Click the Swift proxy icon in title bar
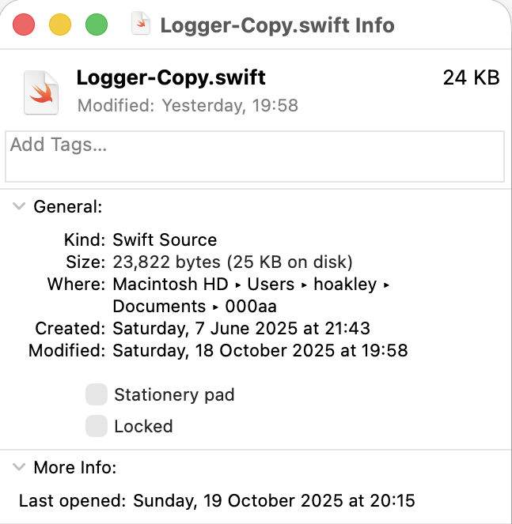 click(x=141, y=25)
